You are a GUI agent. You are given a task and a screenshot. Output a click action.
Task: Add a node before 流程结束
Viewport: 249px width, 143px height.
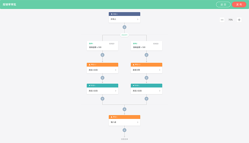(125, 130)
